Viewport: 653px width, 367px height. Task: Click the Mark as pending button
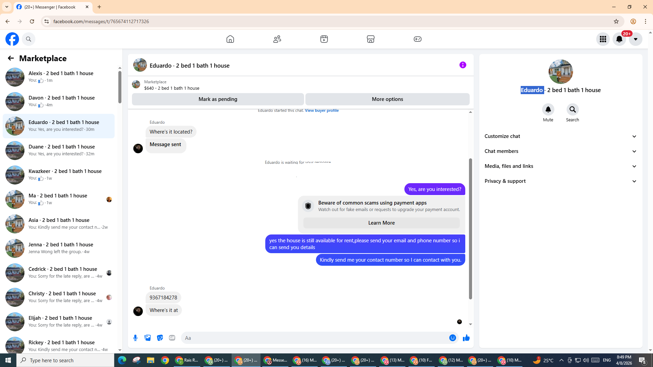click(x=218, y=99)
